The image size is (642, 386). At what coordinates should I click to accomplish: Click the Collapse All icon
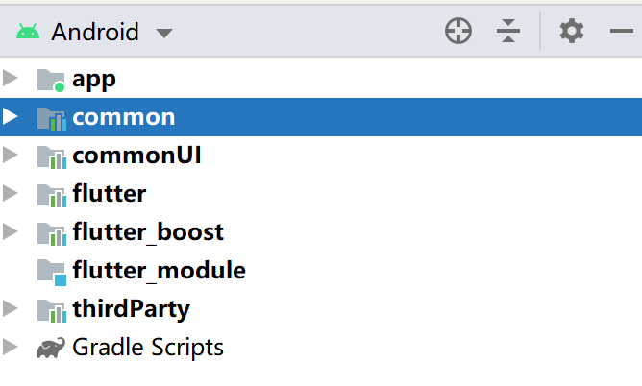pyautogui.click(x=507, y=32)
